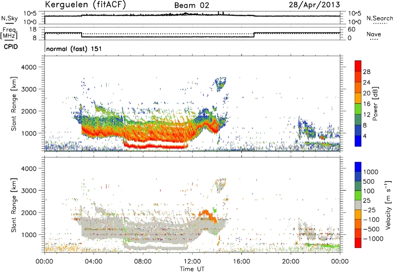Click the "4" tick on the power colorbar

point(365,136)
